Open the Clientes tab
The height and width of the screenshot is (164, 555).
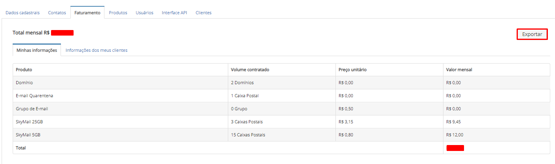[x=203, y=13]
